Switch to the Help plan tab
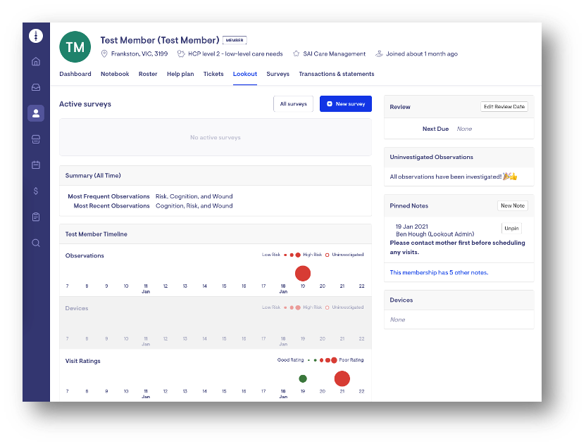Viewport: 586px width, 446px height. [180, 74]
